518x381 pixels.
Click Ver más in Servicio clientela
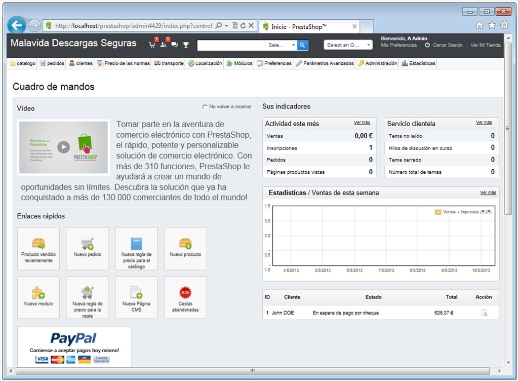click(x=484, y=123)
